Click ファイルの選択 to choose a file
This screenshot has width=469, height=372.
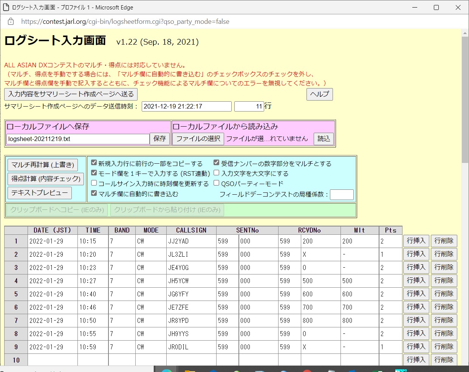click(x=198, y=139)
